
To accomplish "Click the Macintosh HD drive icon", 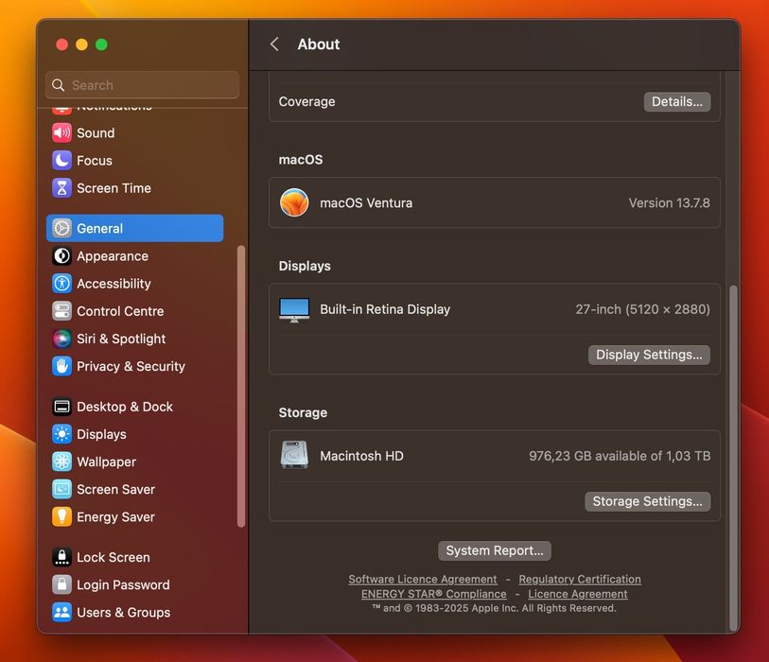I will pos(294,455).
